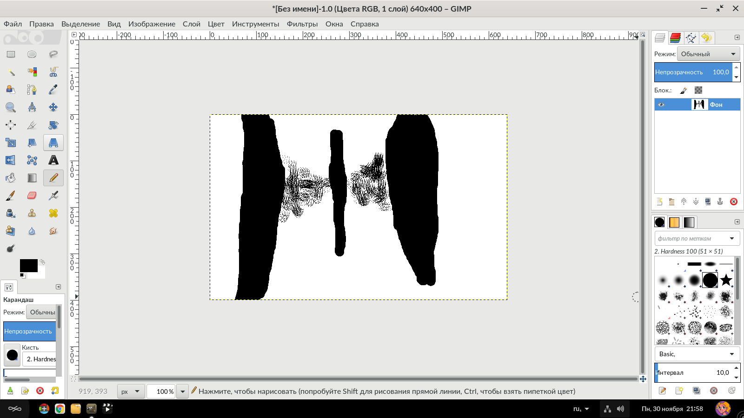Image resolution: width=744 pixels, height=418 pixels.
Task: Select the Rotate tool
Action: (53, 125)
